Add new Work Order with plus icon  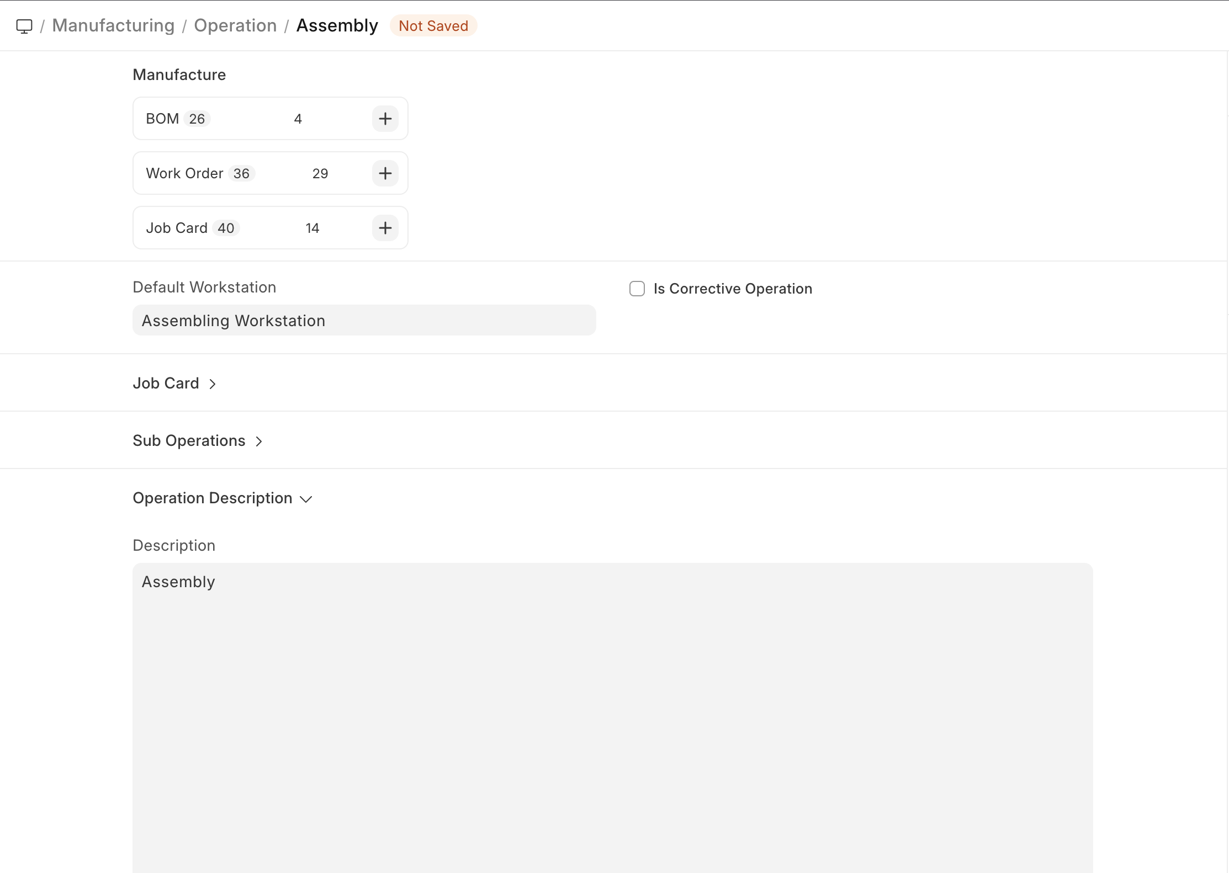(x=385, y=173)
